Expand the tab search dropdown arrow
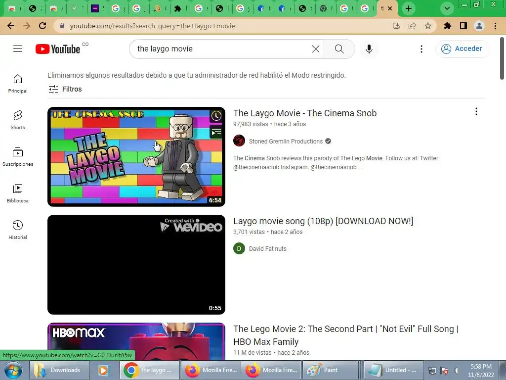The image size is (506, 380). pyautogui.click(x=447, y=8)
